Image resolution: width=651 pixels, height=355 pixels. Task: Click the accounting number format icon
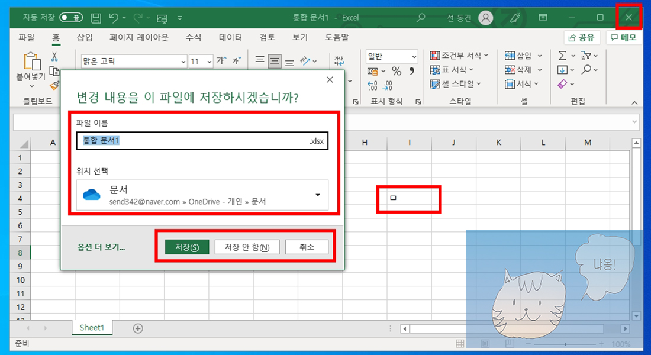(372, 72)
